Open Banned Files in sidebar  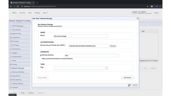pyautogui.click(x=20, y=34)
